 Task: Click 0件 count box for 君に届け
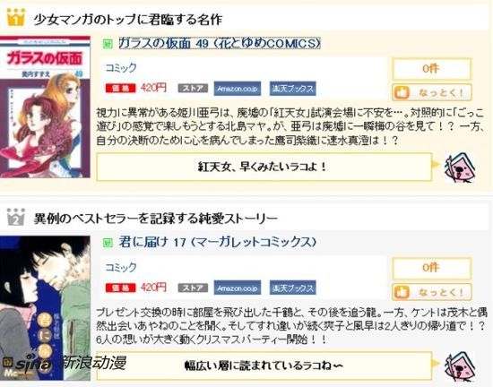(x=432, y=268)
